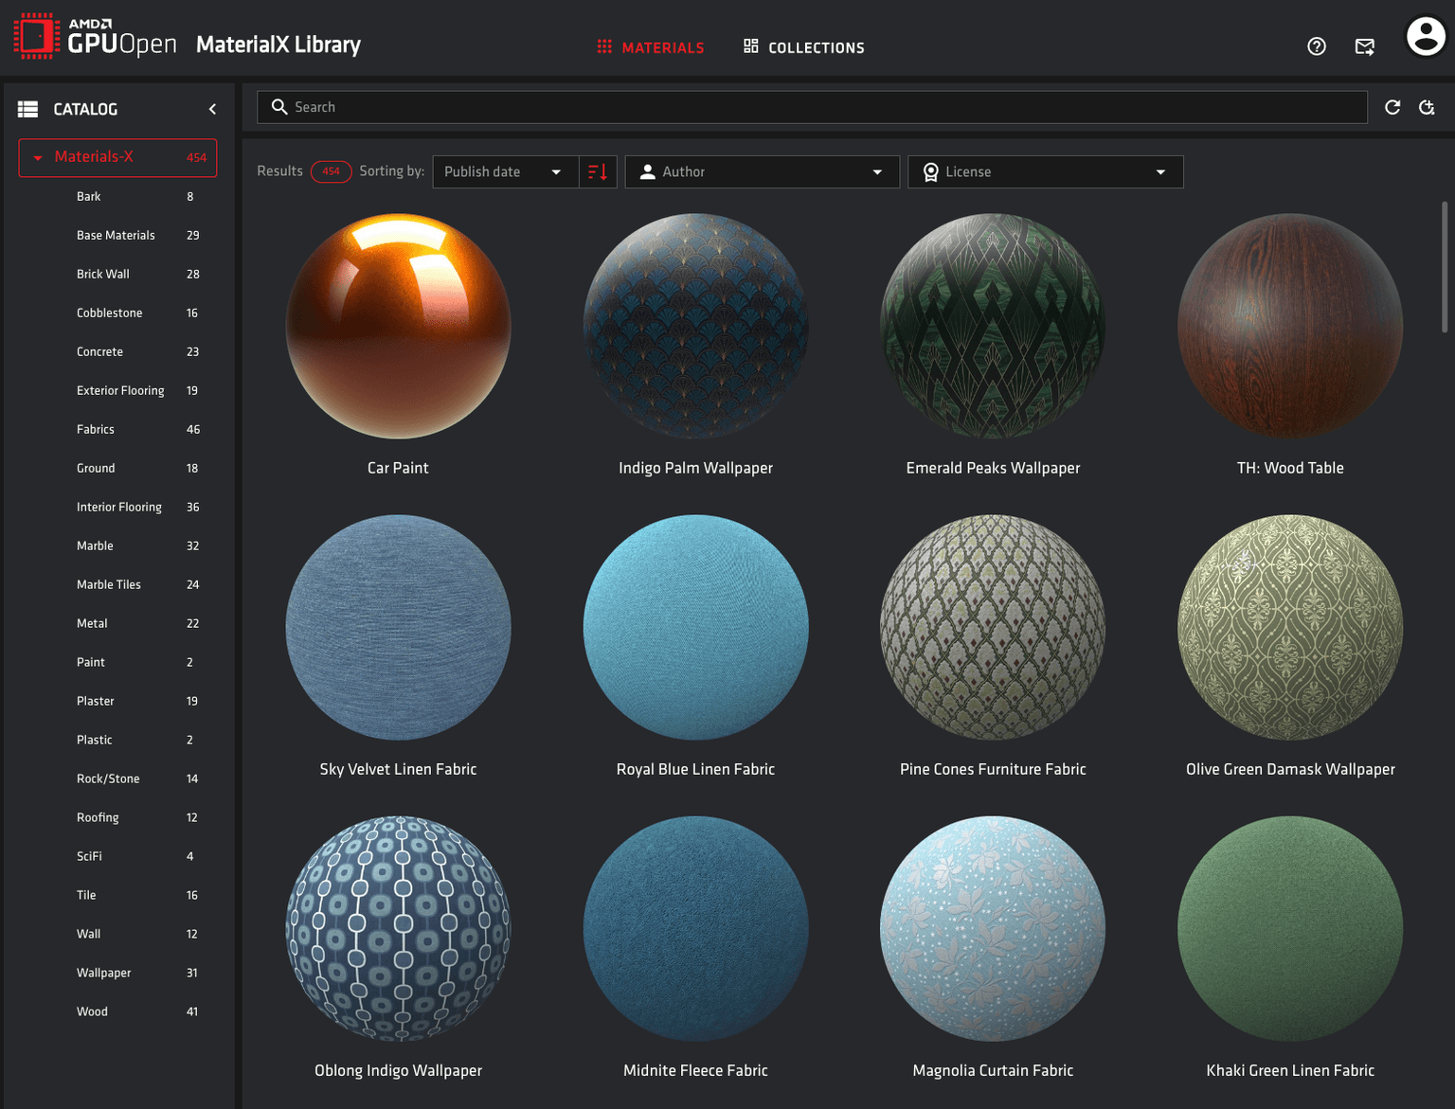Switch to the Collections tab

point(804,47)
